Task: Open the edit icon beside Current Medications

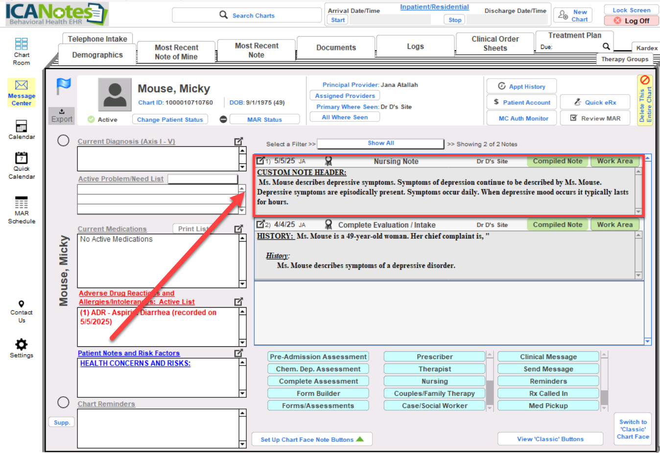Action: pos(238,228)
